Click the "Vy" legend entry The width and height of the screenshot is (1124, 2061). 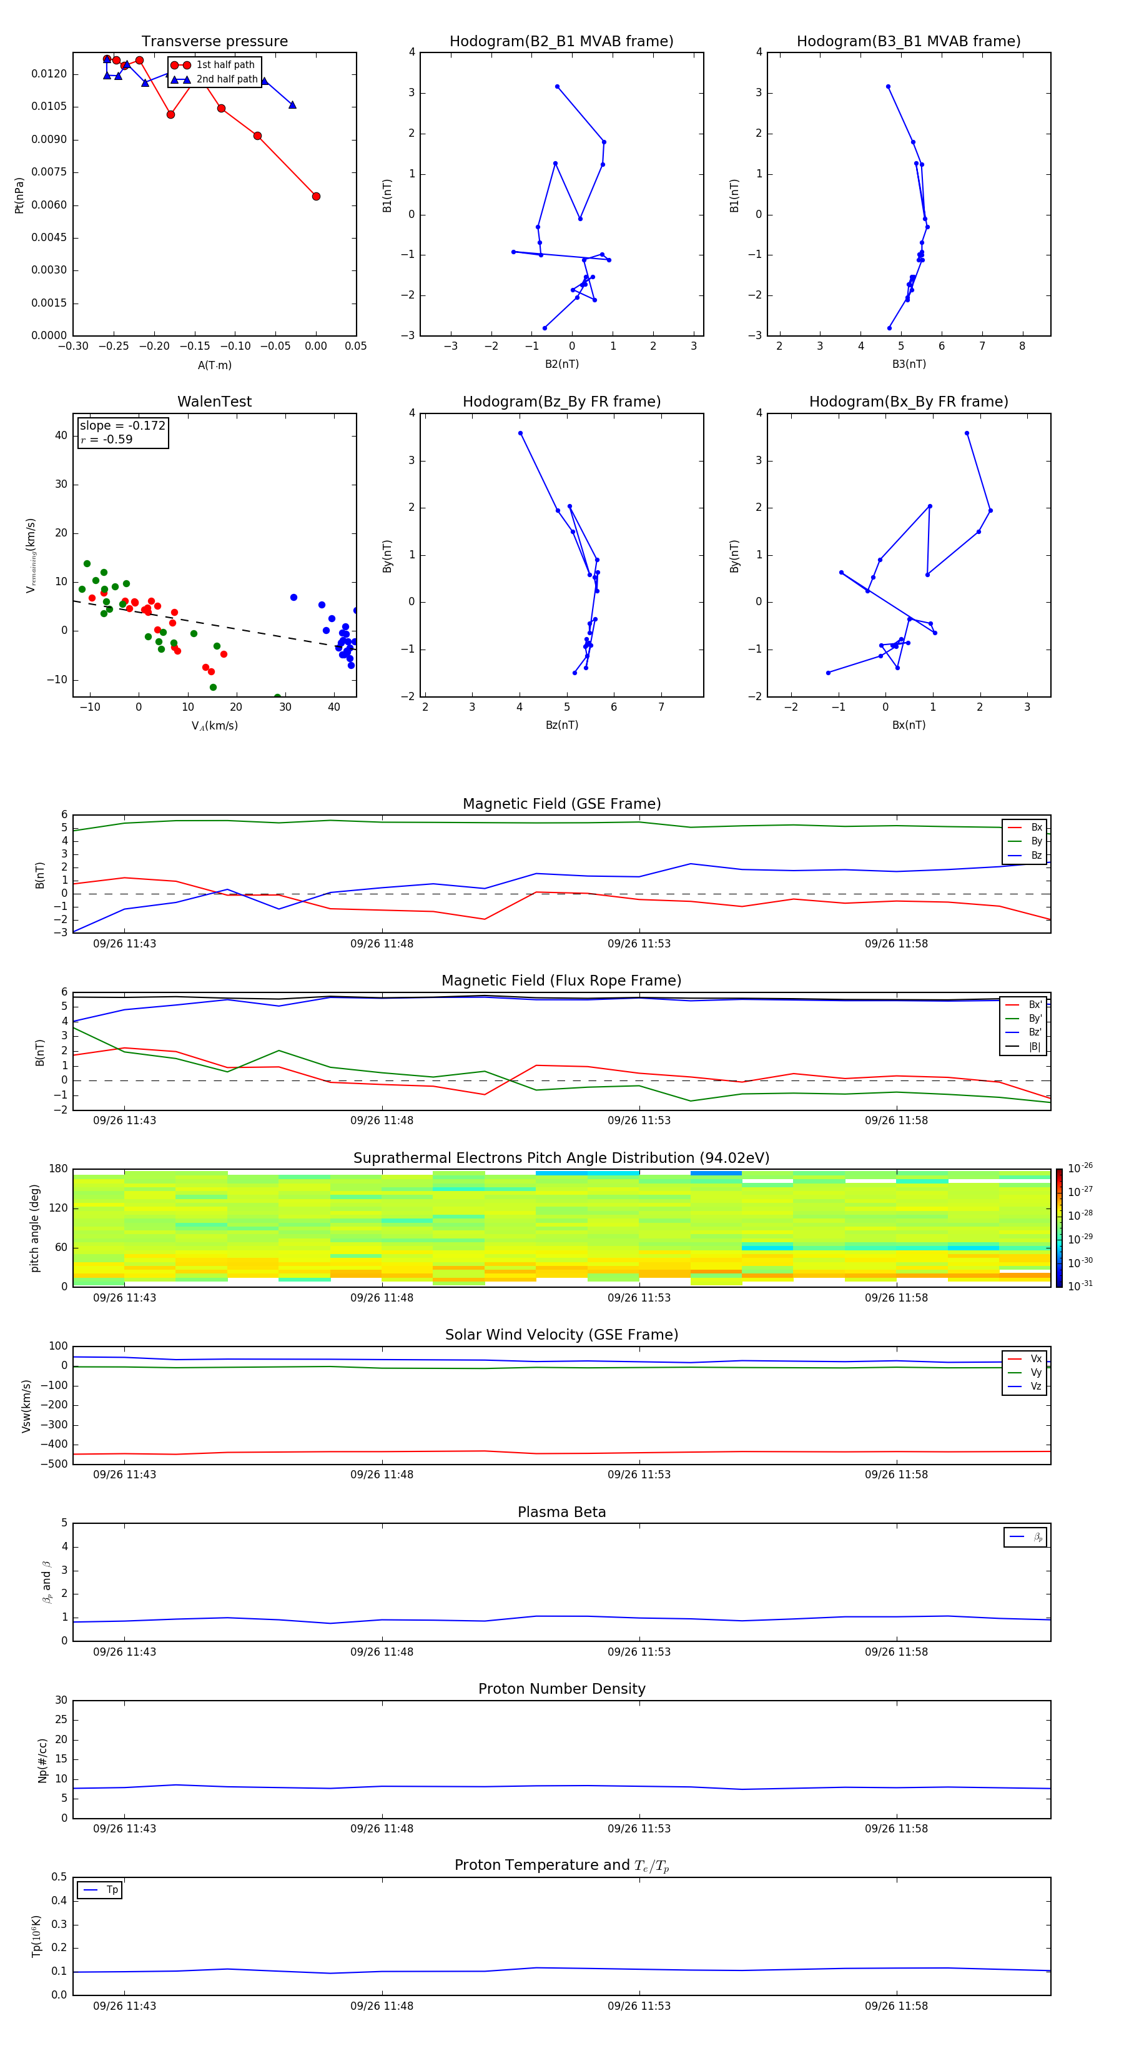coord(1025,1373)
